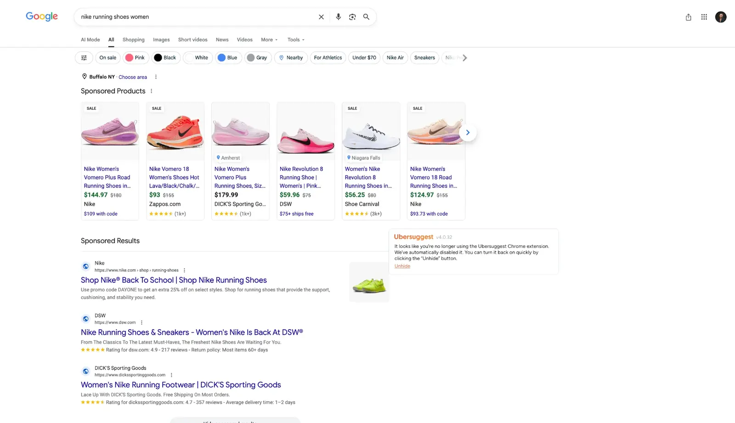735x423 pixels.
Task: Toggle the For Athletics filter chip
Action: [328, 58]
